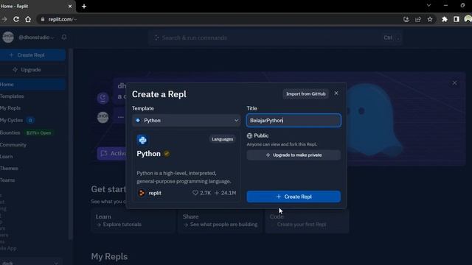This screenshot has height=265, width=472.
Task: Click the user avatar in Replit header
Action: 8,38
